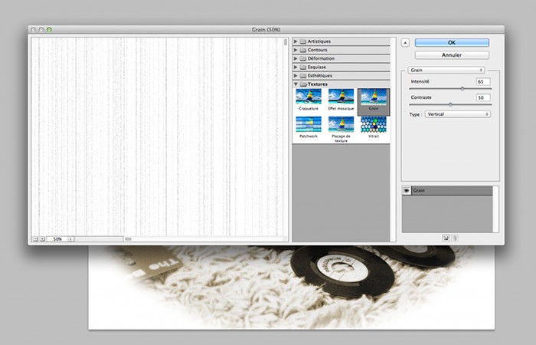The height and width of the screenshot is (345, 536).
Task: Click the Intensité slider handle
Action: tap(462, 89)
